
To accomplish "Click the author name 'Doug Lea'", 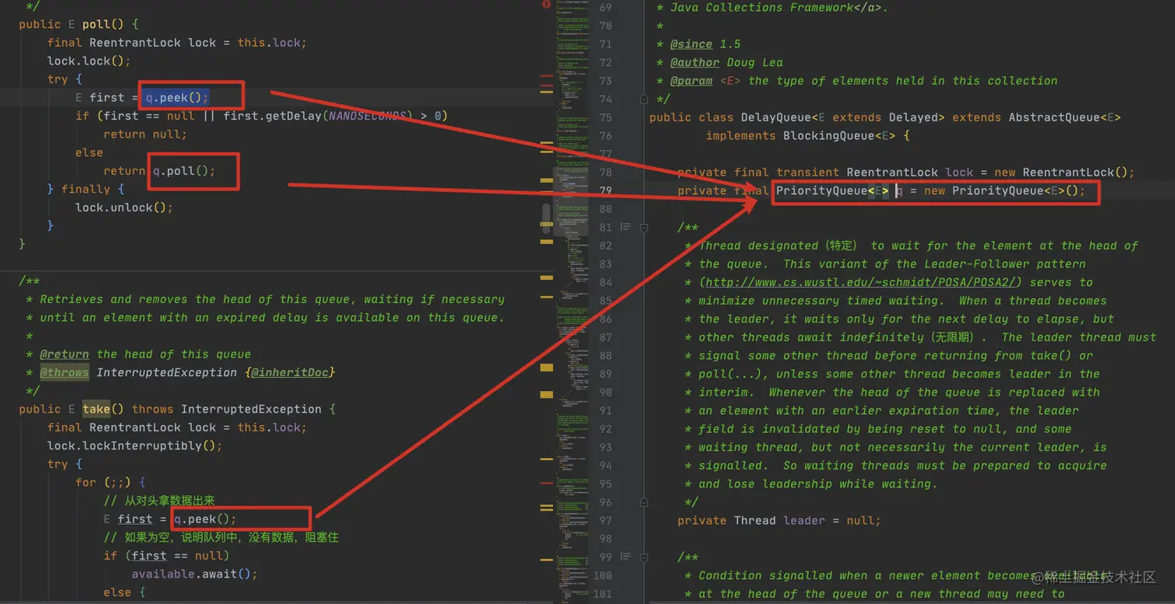I will [755, 62].
